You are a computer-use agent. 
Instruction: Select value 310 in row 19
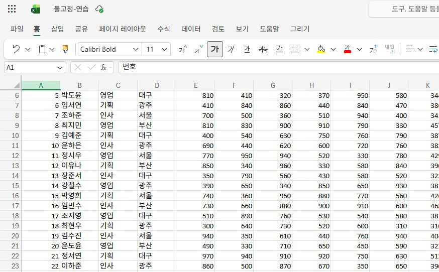pyautogui.click(x=389, y=226)
